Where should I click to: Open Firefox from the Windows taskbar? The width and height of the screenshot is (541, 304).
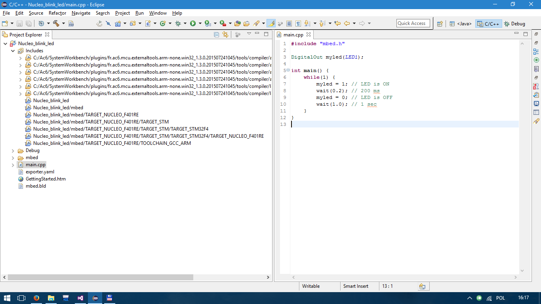coord(36,298)
